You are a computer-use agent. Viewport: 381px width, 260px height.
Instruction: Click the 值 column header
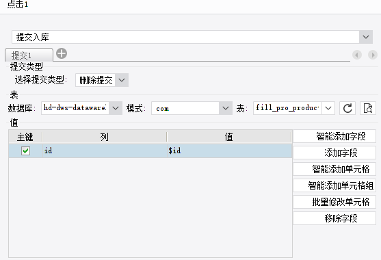[229, 137]
